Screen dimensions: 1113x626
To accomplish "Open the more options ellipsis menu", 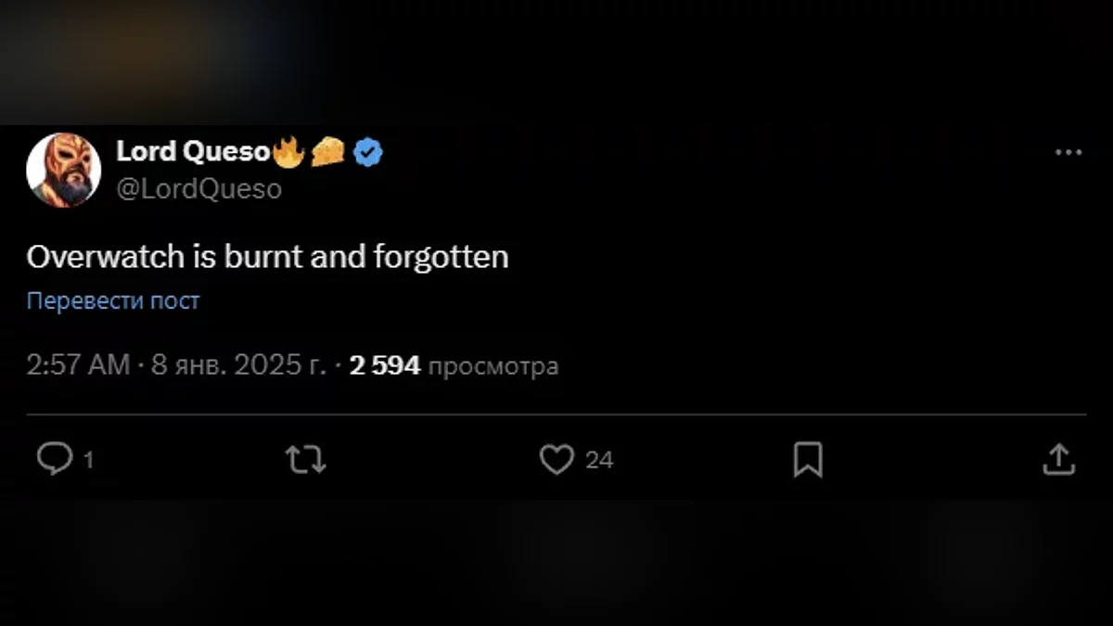I will (1068, 153).
